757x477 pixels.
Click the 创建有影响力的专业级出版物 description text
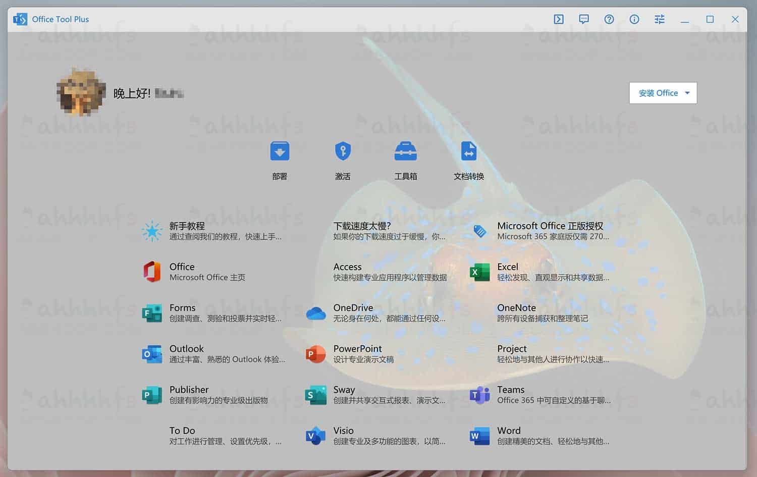coord(219,400)
